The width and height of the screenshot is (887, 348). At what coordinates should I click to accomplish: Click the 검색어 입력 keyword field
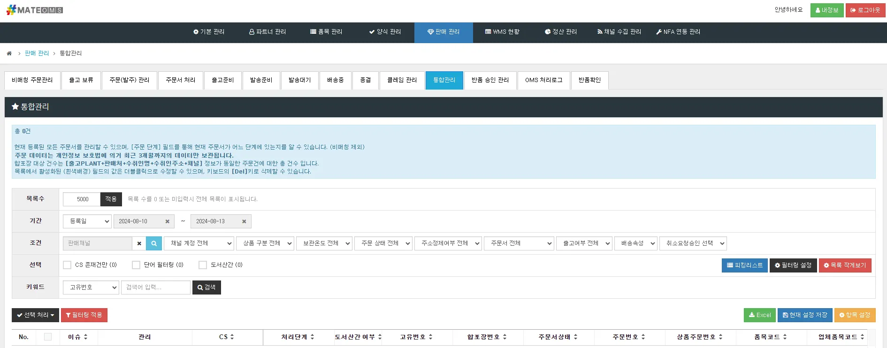coord(156,287)
